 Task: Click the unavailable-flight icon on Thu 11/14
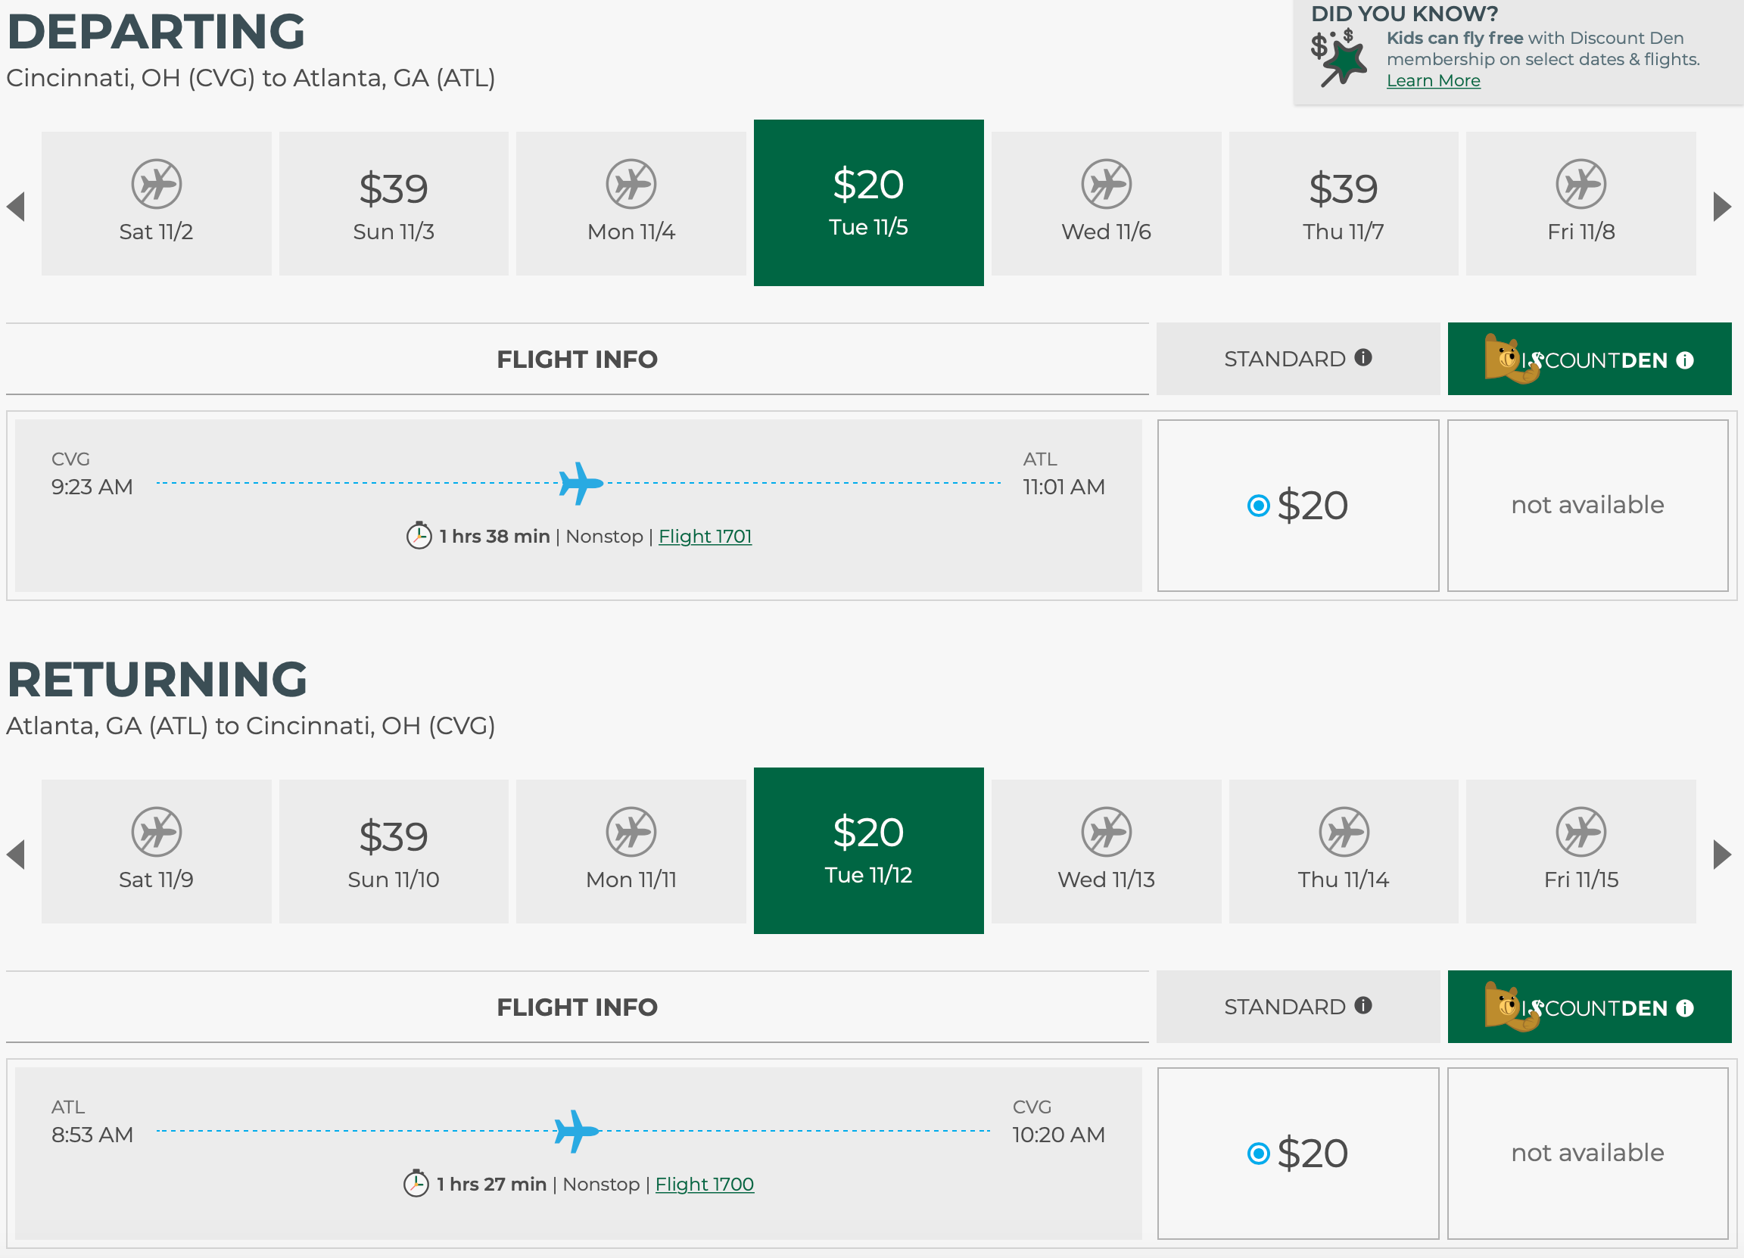[x=1344, y=832]
